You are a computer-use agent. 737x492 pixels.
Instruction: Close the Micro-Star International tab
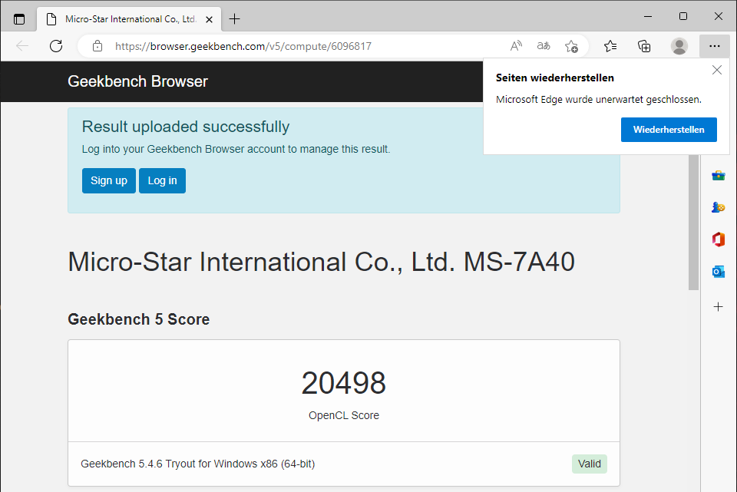[209, 19]
